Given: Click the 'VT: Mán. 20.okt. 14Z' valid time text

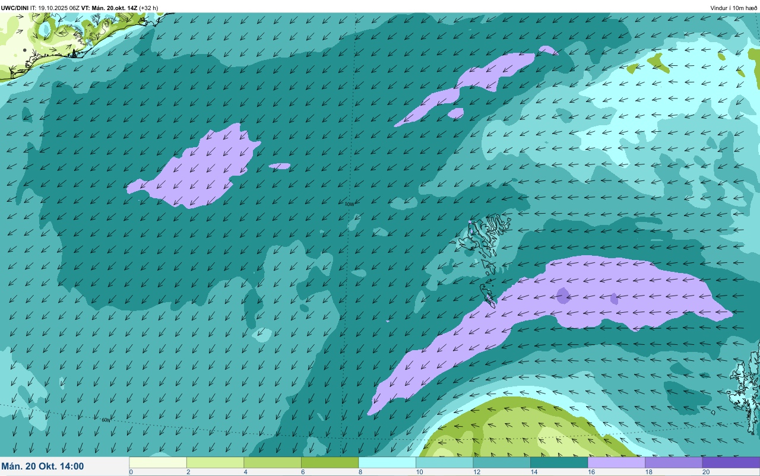Looking at the screenshot, I should point(110,8).
